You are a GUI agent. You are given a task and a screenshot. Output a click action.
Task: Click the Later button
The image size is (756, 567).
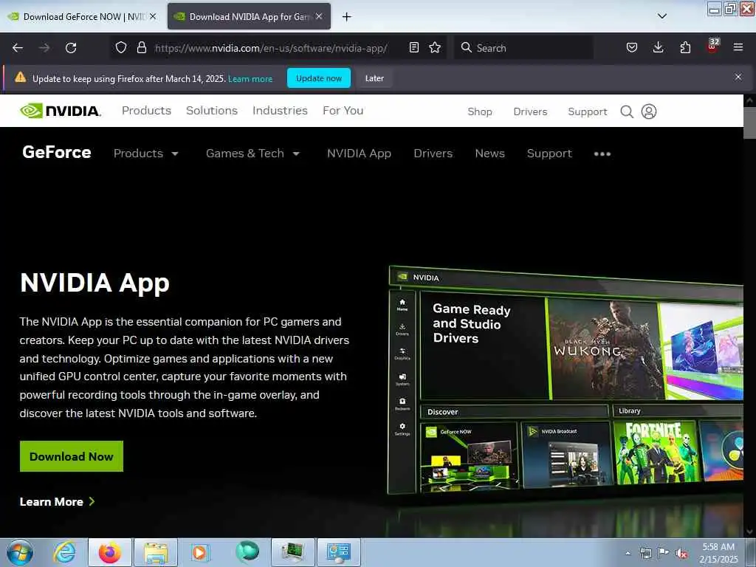coord(374,78)
